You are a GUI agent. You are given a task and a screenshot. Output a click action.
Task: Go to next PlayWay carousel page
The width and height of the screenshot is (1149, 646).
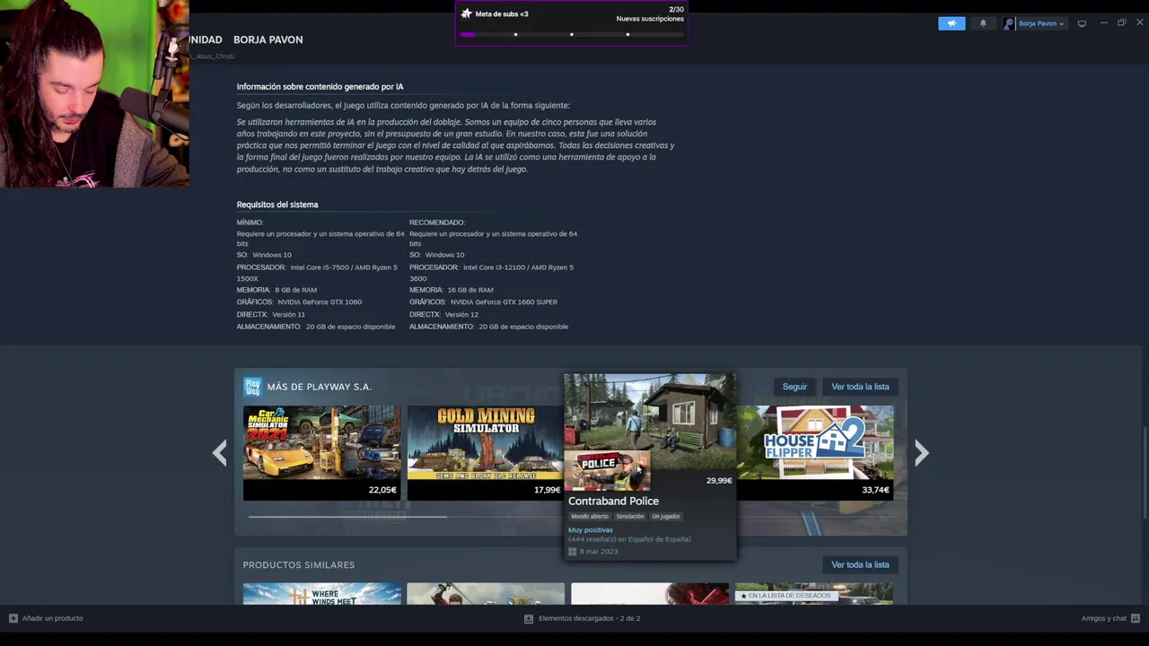click(921, 452)
